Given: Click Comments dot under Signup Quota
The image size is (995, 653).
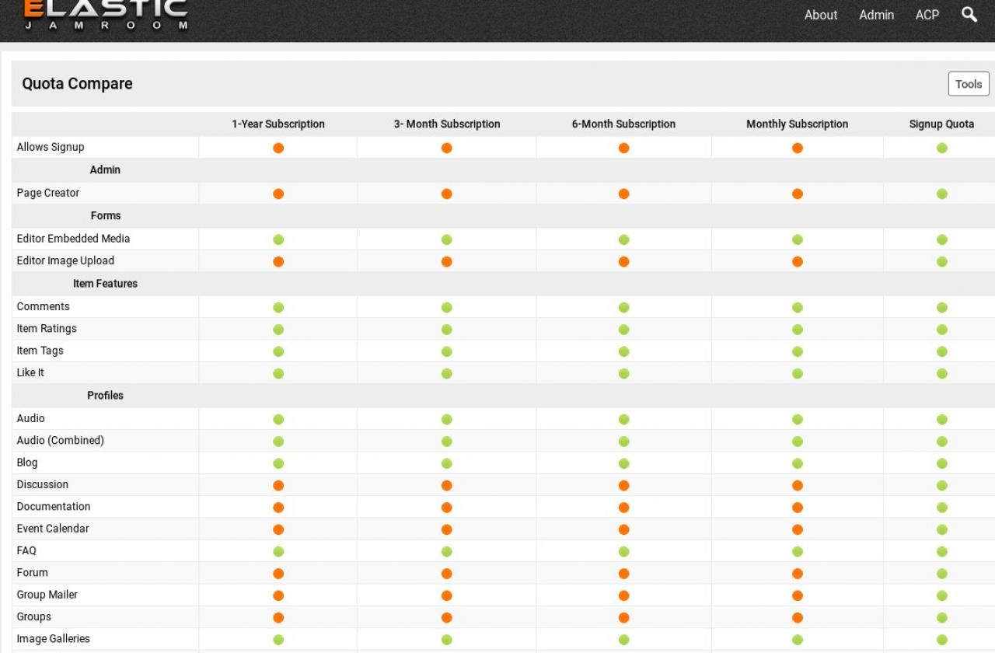Looking at the screenshot, I should [x=941, y=307].
